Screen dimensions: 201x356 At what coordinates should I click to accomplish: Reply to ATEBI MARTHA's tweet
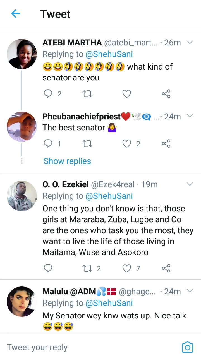click(x=48, y=94)
